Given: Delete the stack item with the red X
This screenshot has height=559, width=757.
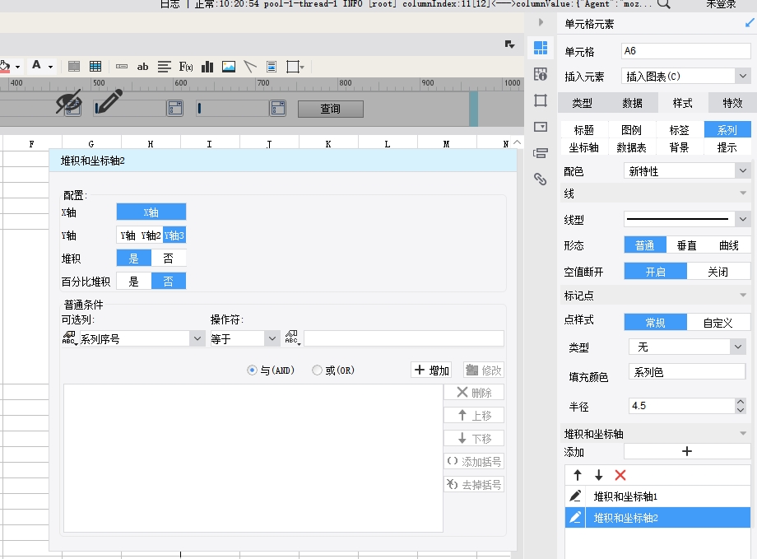Looking at the screenshot, I should tap(620, 475).
